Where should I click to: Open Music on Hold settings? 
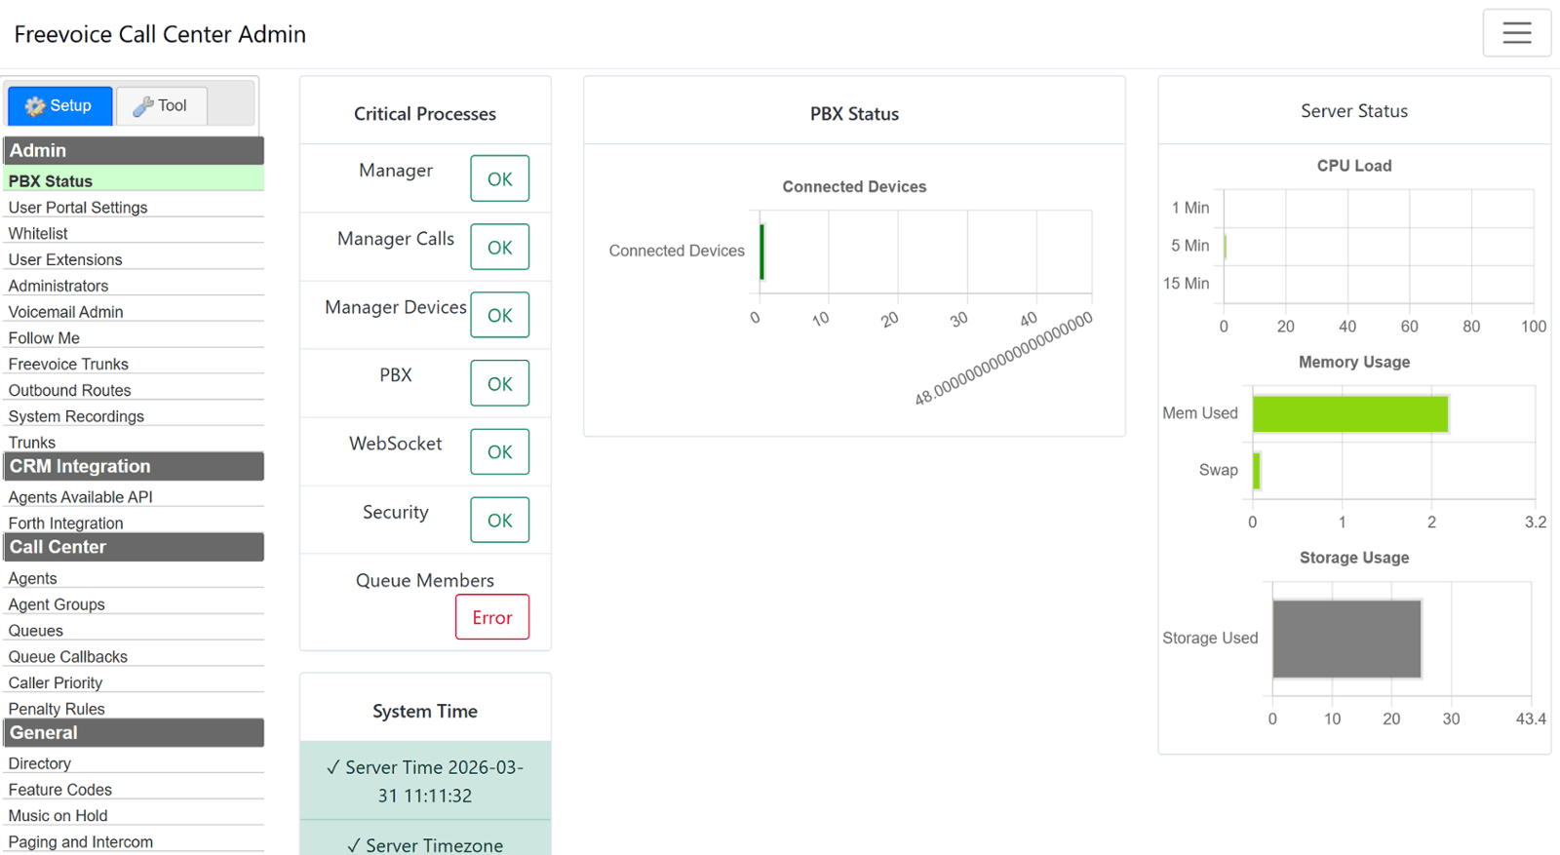(58, 816)
